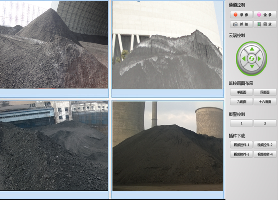The height and width of the screenshot is (200, 278).
Task: Select the bottom-left coal yard camera feed
Action: tap(54, 146)
